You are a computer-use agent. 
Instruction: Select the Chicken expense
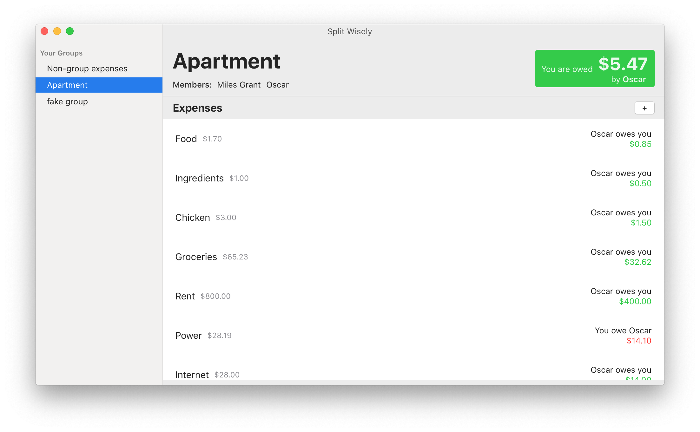(193, 218)
